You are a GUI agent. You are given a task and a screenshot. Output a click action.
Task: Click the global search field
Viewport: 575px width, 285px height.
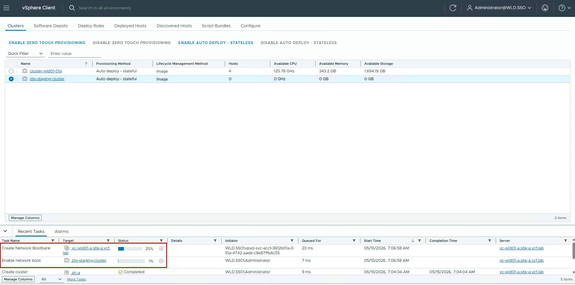click(x=105, y=8)
